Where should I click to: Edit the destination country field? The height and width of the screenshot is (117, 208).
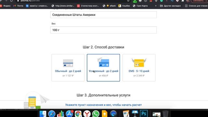103,15
